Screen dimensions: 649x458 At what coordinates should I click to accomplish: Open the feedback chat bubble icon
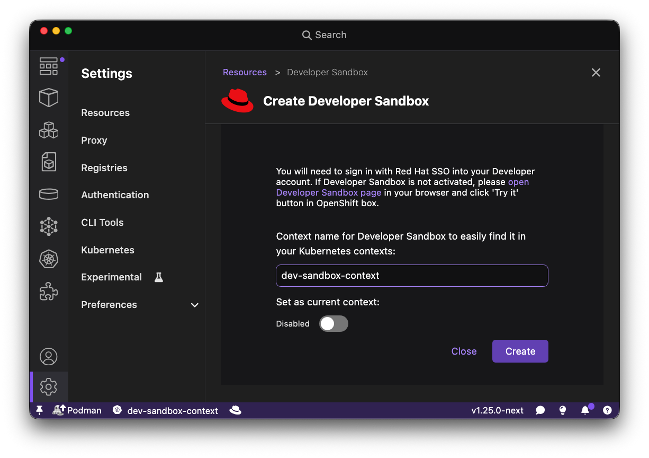(540, 410)
